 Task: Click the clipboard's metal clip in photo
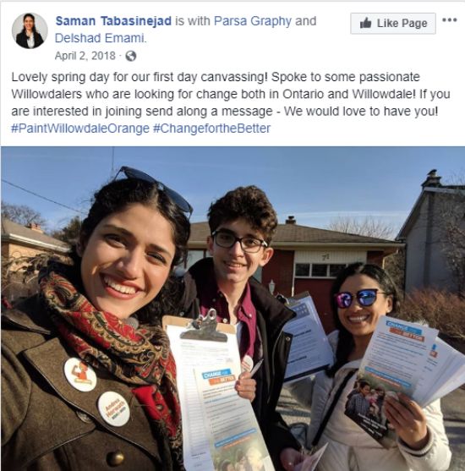[x=204, y=327]
